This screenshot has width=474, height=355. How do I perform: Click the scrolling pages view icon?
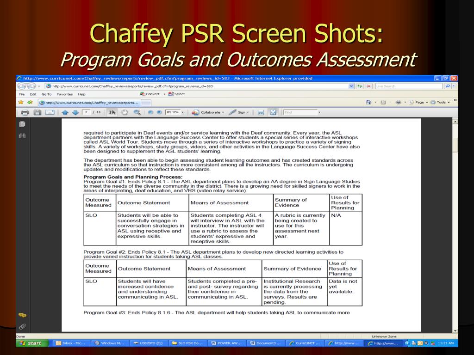click(261, 112)
